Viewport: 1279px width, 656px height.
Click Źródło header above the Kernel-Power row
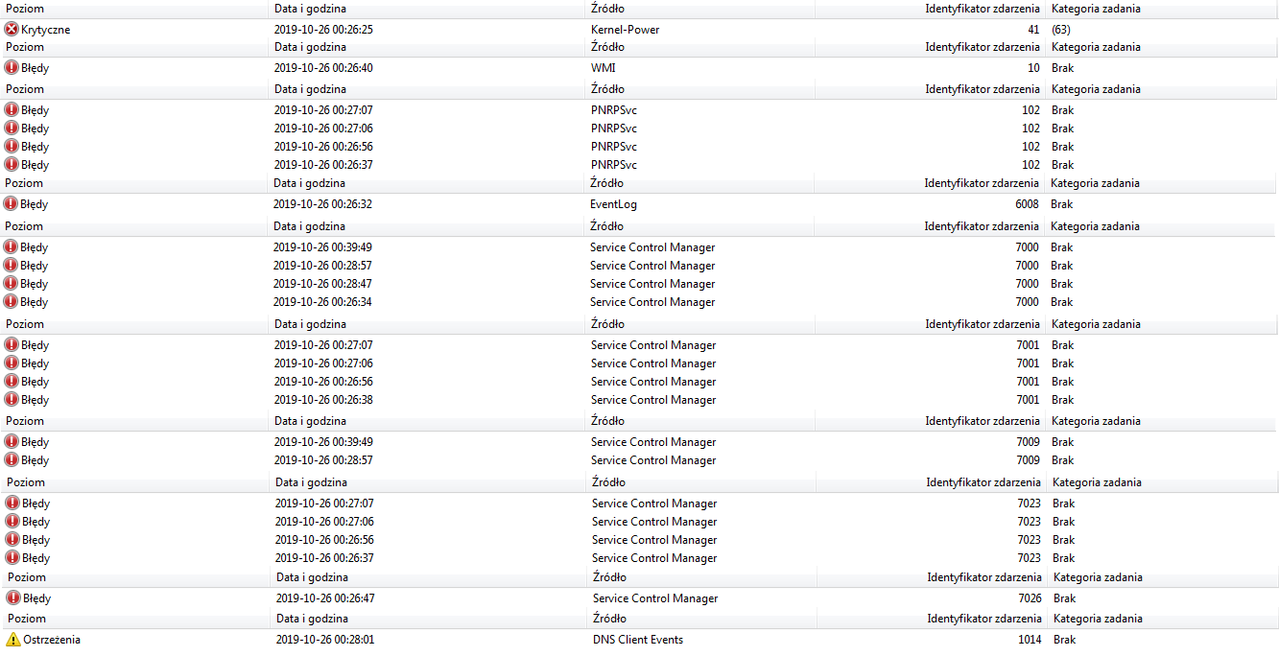pyautogui.click(x=607, y=9)
